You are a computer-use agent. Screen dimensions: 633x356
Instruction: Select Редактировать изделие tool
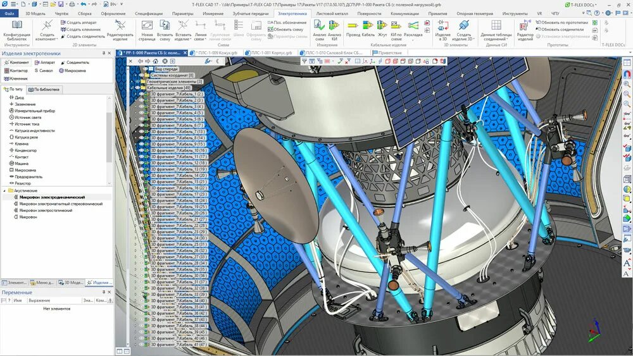[x=120, y=30]
